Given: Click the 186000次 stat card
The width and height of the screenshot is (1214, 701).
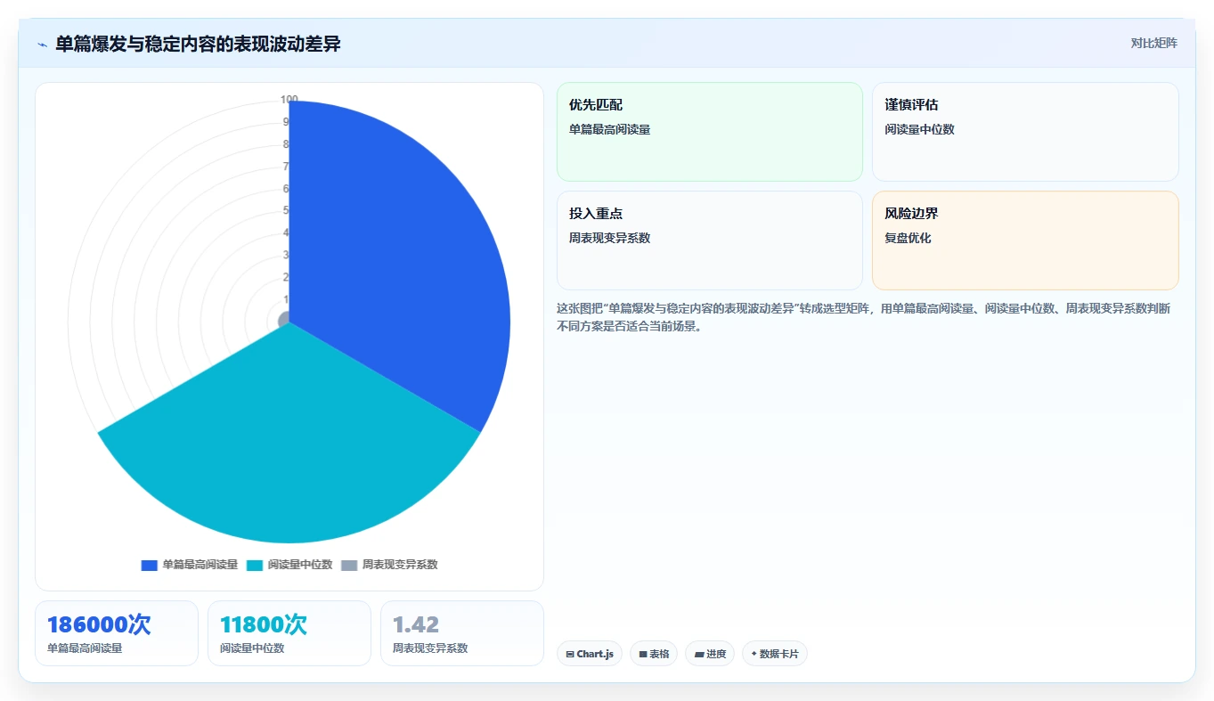Looking at the screenshot, I should click(x=117, y=633).
